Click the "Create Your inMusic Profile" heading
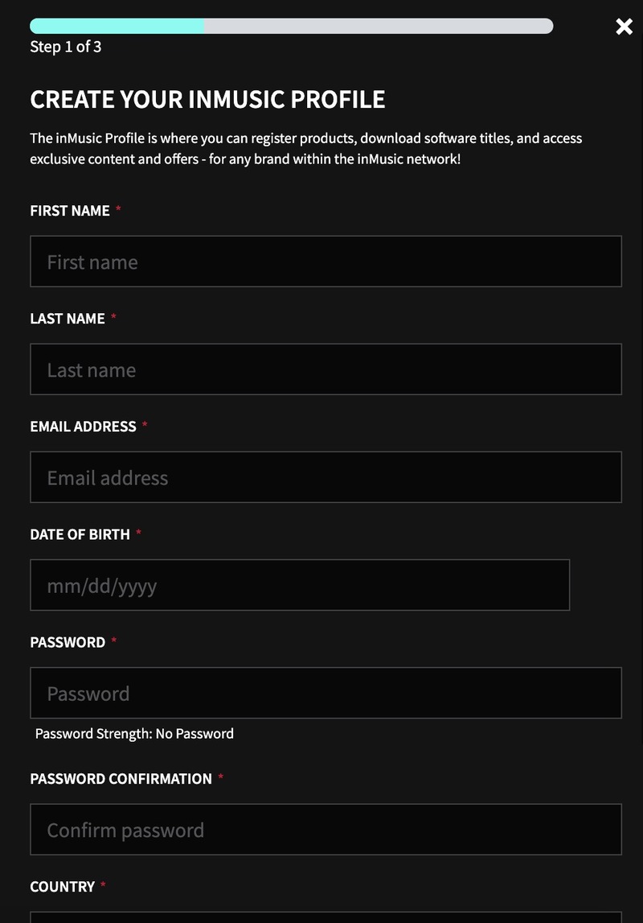Image resolution: width=643 pixels, height=923 pixels. coord(207,100)
